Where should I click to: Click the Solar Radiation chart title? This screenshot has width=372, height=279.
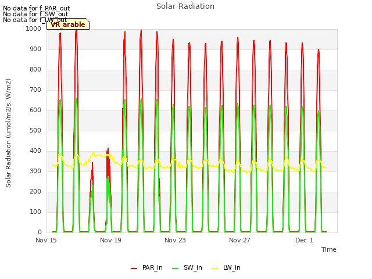(x=185, y=6)
